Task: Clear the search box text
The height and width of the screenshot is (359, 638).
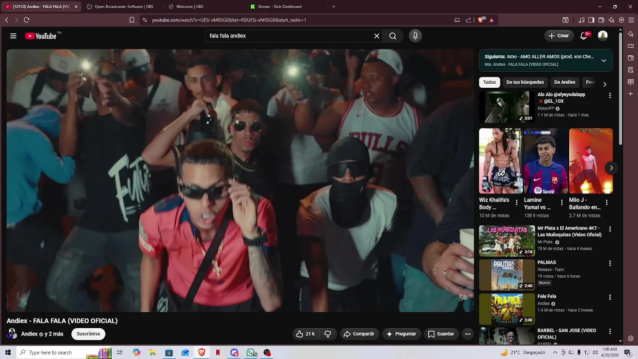Action: coord(377,36)
